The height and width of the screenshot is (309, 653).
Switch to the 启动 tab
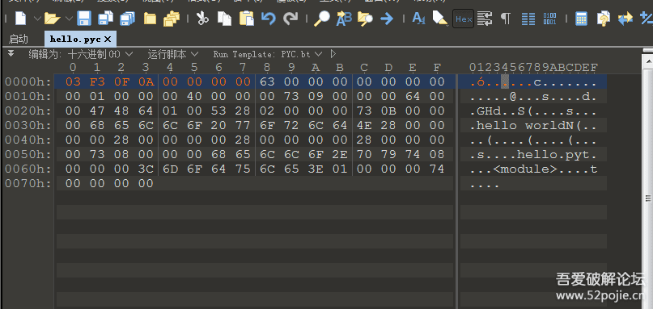click(x=19, y=40)
